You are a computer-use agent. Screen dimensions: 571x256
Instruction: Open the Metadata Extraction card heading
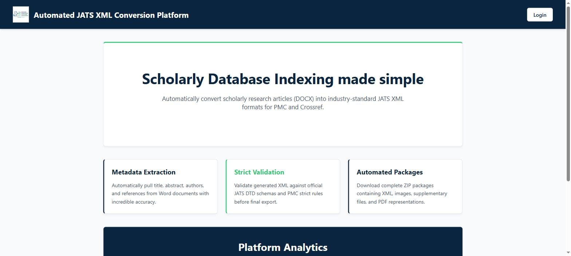[x=143, y=172]
